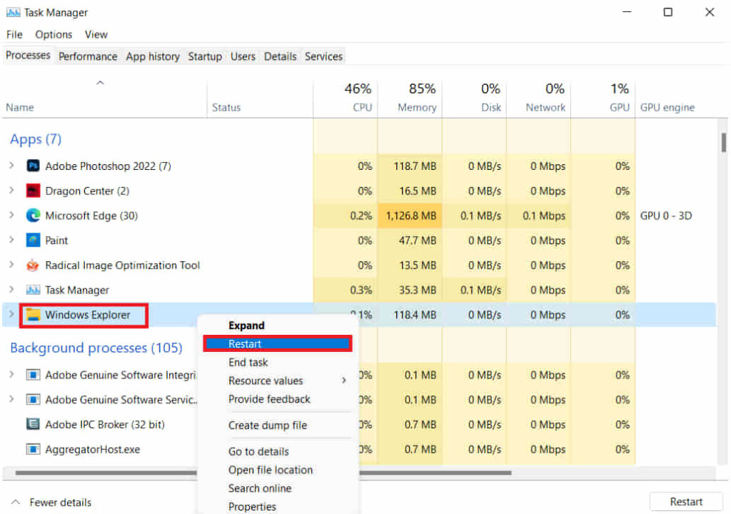Click the Windows Explorer folder icon

(x=33, y=315)
